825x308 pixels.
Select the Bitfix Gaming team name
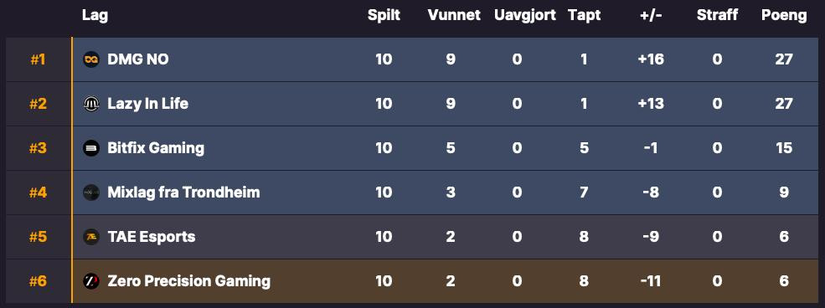tap(156, 148)
